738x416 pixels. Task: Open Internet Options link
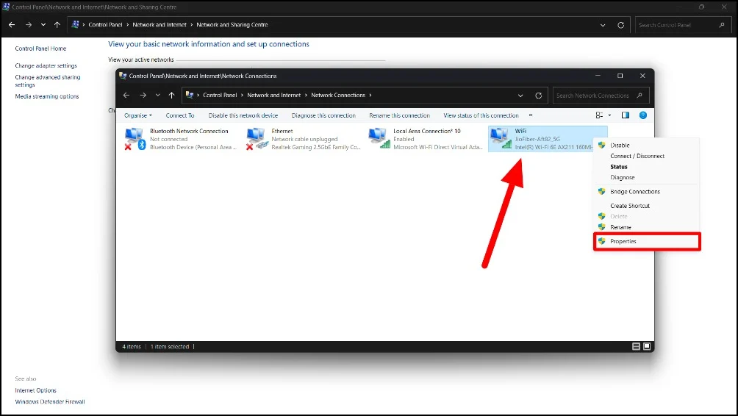(x=35, y=390)
